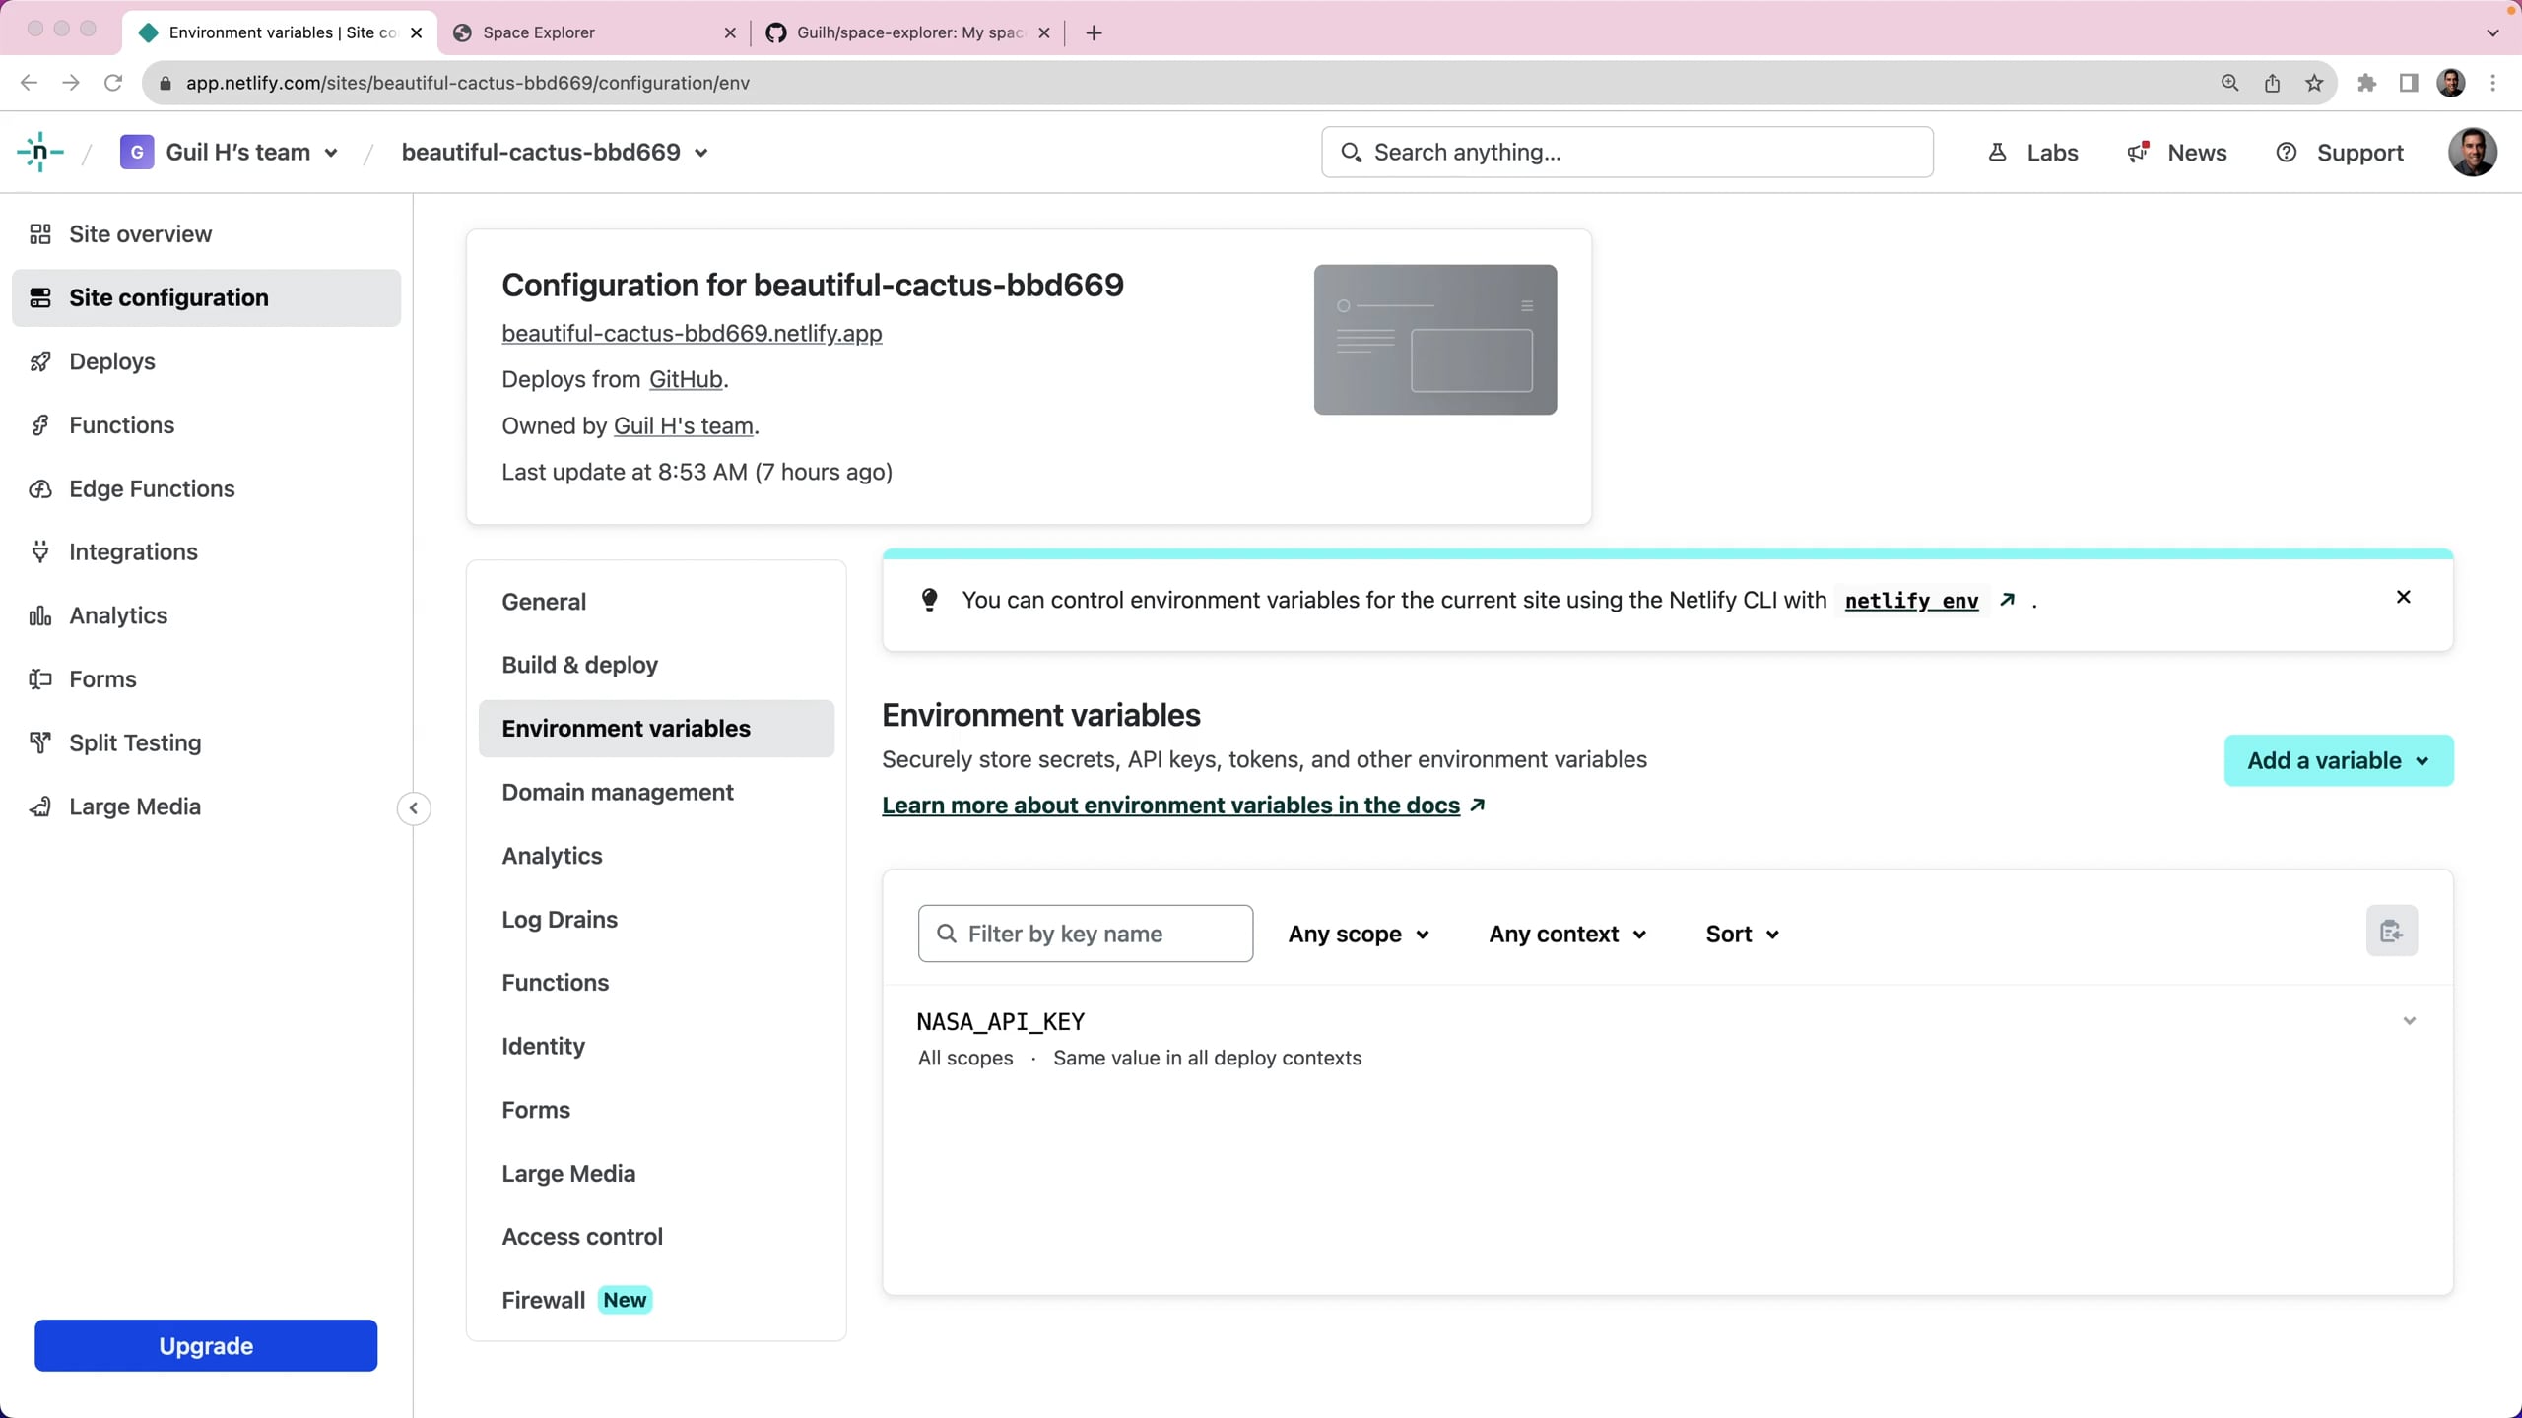2522x1418 pixels.
Task: Open Edge Functions in sidebar
Action: click(152, 488)
